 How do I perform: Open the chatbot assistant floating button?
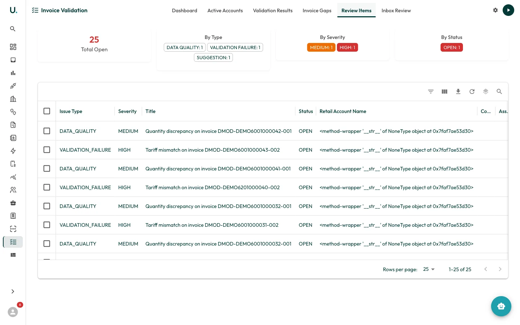(501, 306)
